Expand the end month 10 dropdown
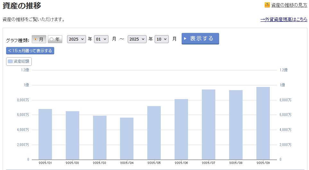The width and height of the screenshot is (309, 170). [x=162, y=39]
